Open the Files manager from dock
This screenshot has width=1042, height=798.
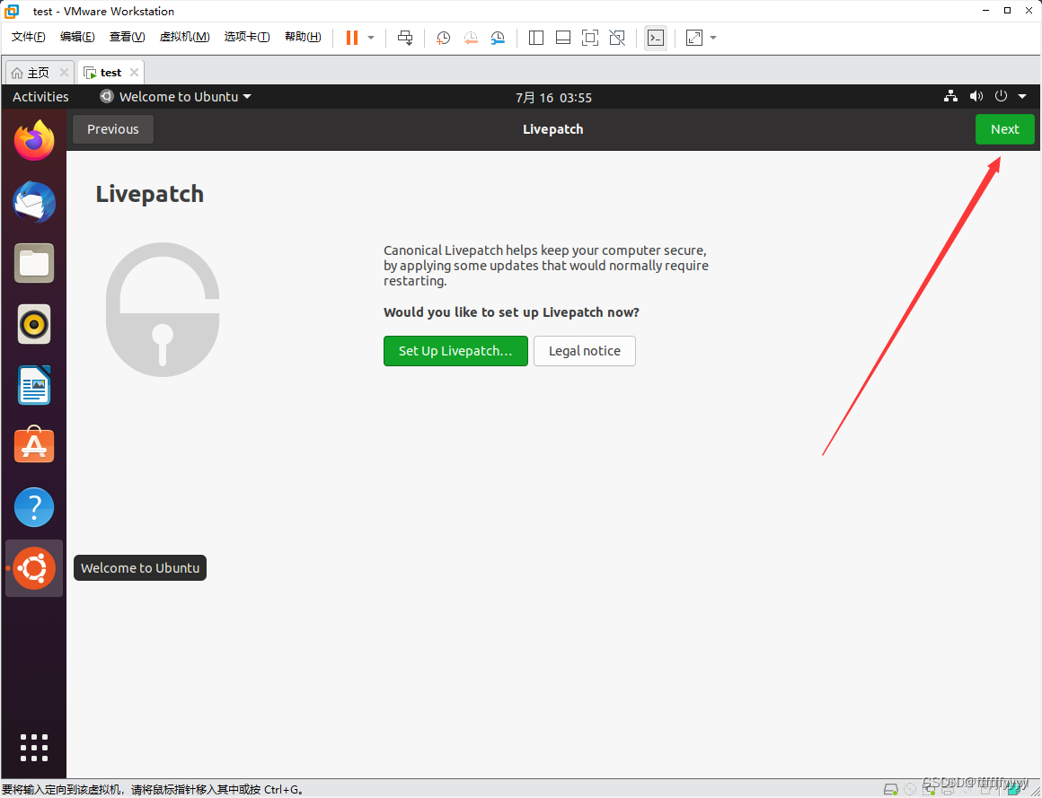34,263
